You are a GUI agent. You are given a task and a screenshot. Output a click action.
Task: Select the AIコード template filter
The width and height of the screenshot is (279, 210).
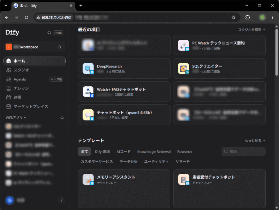point(123,151)
